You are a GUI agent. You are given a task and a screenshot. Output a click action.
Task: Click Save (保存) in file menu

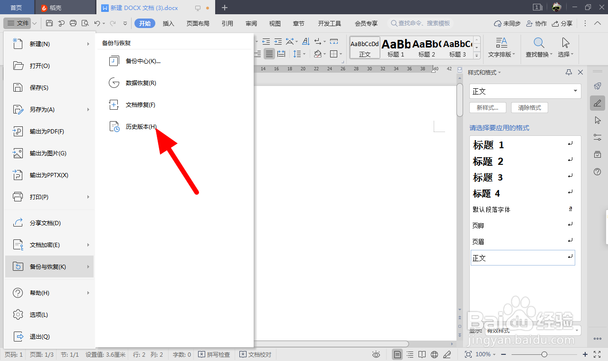tap(49, 88)
